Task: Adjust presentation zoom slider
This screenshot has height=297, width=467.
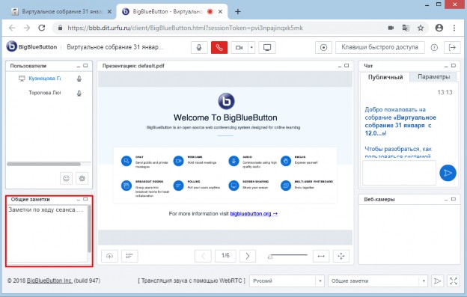Action: (x=287, y=256)
